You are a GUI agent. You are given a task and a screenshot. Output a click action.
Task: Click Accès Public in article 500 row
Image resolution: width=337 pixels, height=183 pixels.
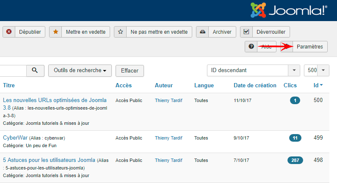(129, 100)
